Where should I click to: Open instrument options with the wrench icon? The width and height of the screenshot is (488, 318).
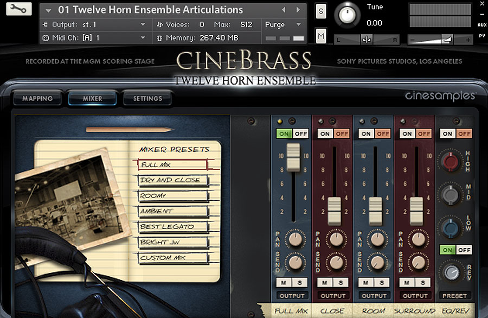coord(18,9)
